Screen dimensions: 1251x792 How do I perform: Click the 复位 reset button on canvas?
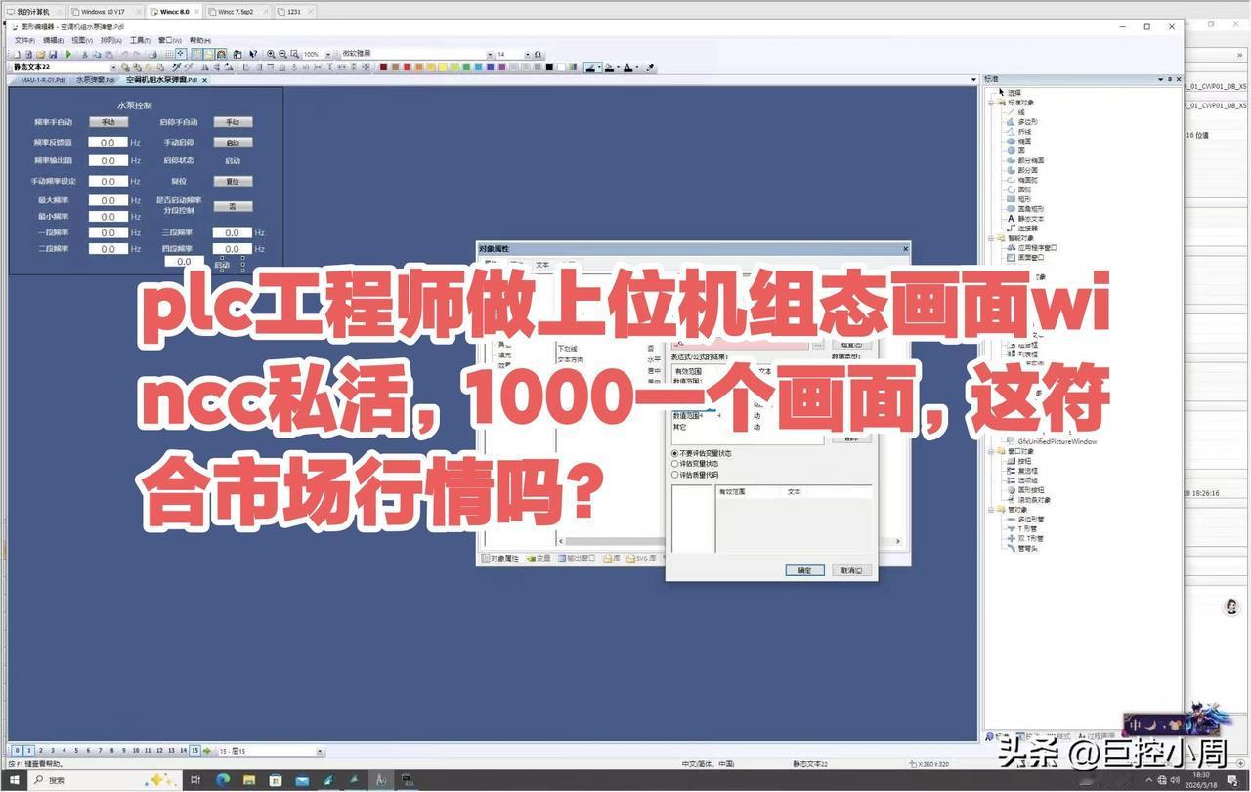tap(233, 182)
